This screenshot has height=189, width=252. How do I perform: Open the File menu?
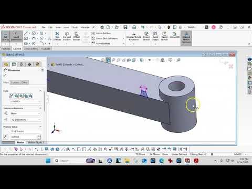pos(44,27)
